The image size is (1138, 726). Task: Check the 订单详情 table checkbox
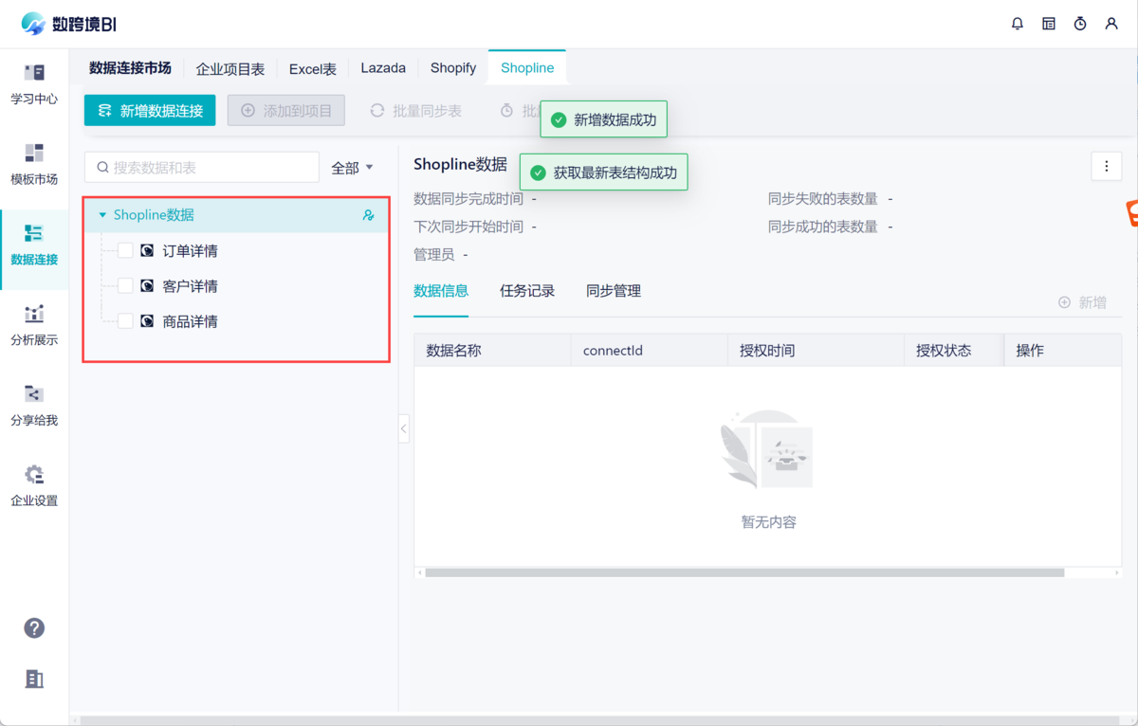coord(125,251)
